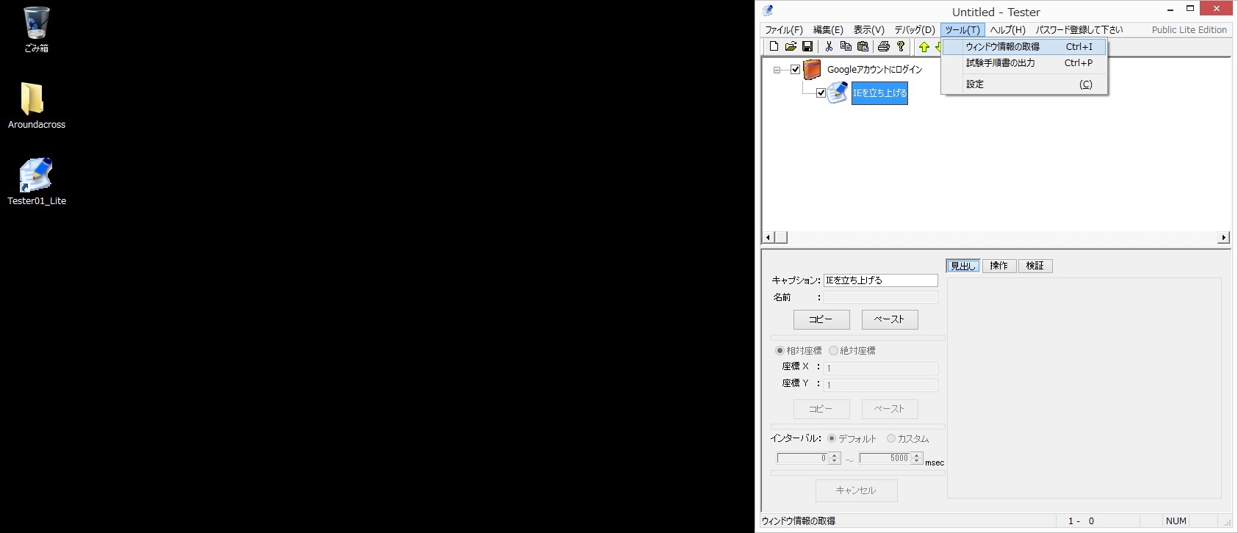The height and width of the screenshot is (533, 1238).
Task: Choose the デフォルト interval radio button
Action: [x=832, y=438]
